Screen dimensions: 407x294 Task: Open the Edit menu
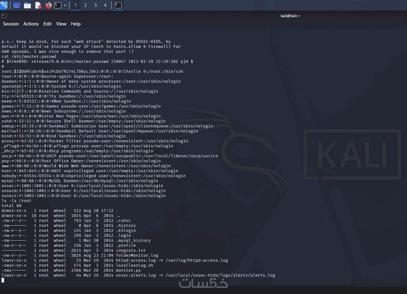coord(48,24)
